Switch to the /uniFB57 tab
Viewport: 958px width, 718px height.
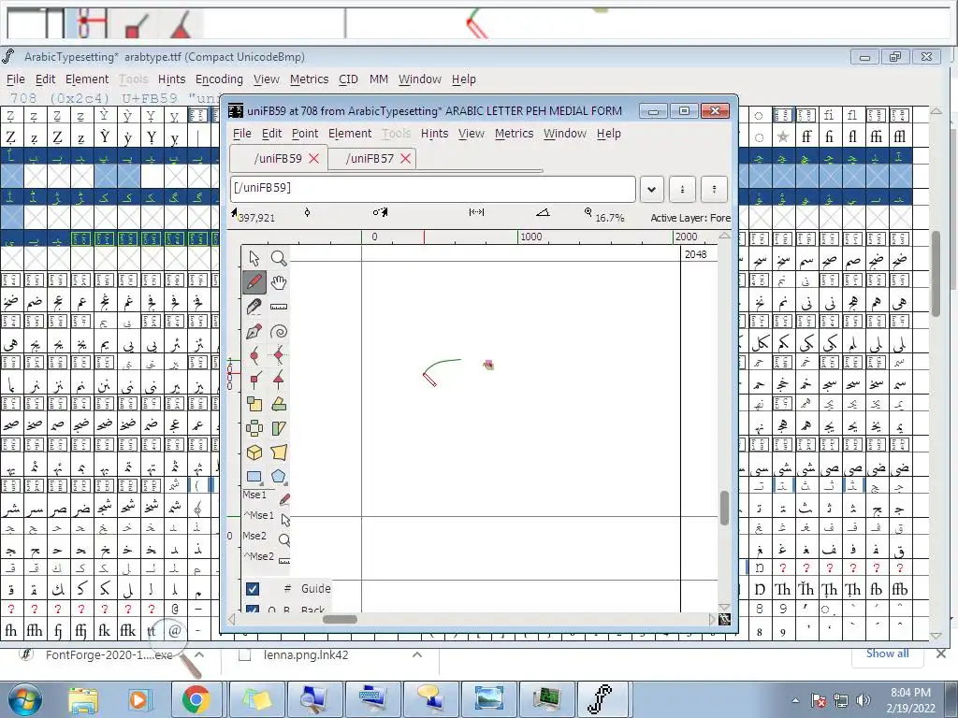(370, 159)
